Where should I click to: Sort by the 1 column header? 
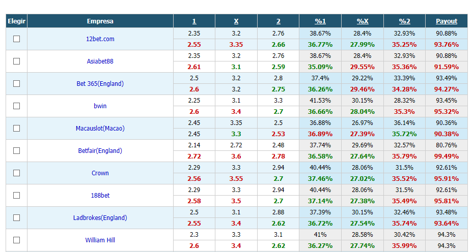click(194, 21)
